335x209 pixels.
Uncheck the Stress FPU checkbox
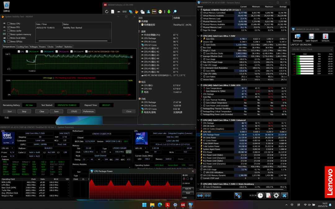tap(9, 27)
